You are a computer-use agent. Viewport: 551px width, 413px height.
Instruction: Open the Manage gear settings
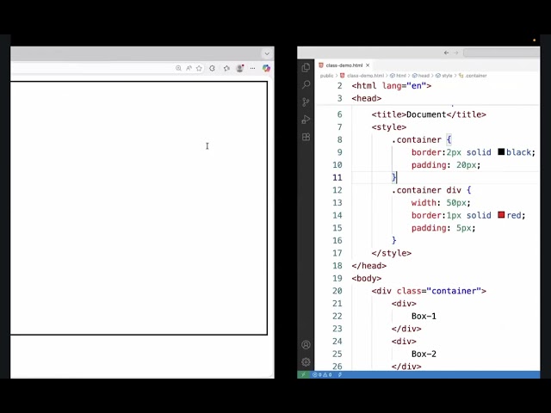coord(306,362)
